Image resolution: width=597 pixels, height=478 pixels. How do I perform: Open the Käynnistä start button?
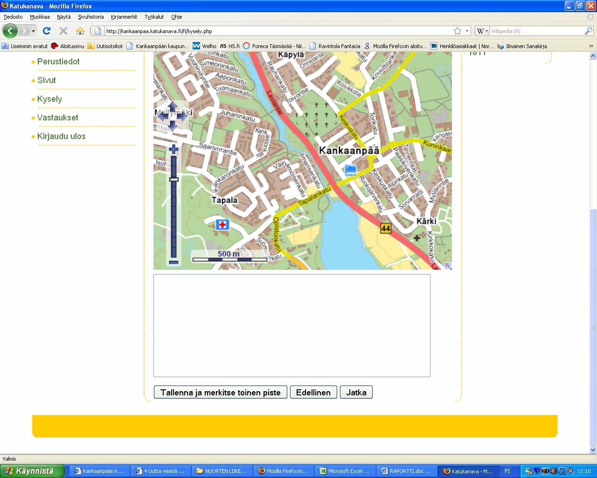click(33, 471)
